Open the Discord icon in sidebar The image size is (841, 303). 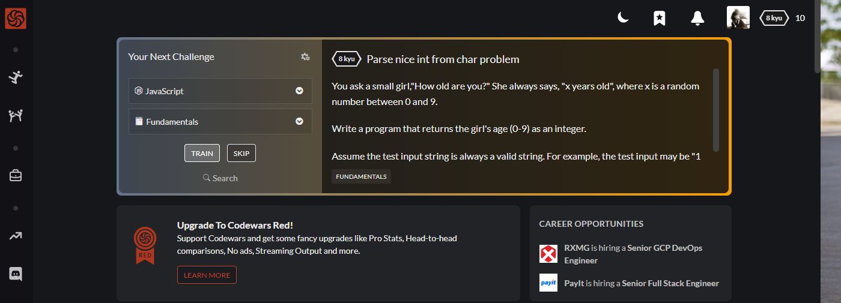[x=16, y=274]
